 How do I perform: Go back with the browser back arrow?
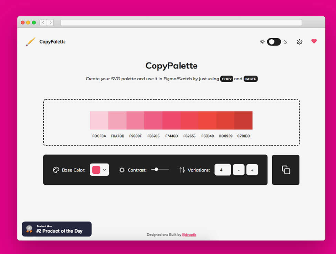pos(43,22)
